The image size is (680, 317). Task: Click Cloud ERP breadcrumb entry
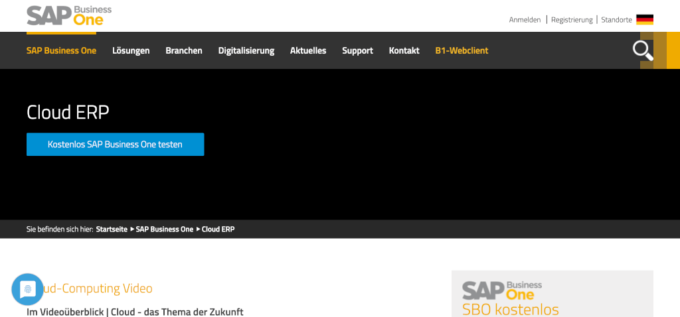(x=218, y=229)
